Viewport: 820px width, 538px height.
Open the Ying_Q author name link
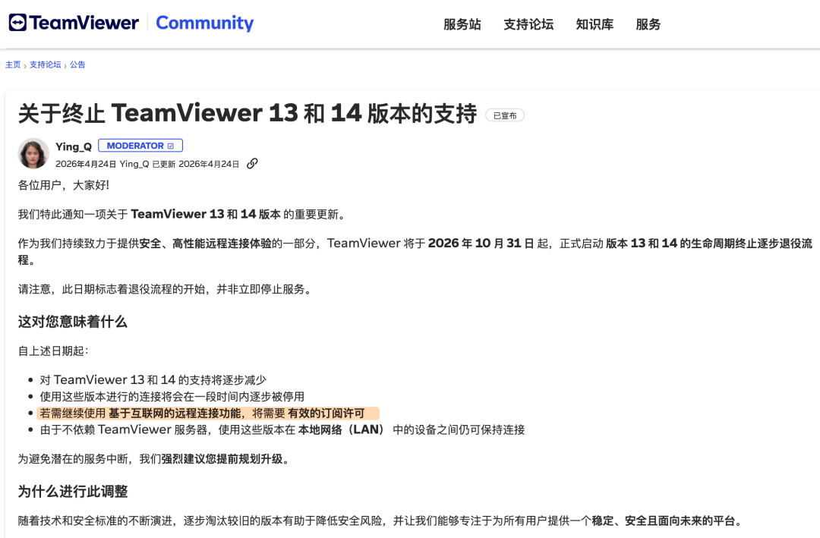(x=74, y=146)
